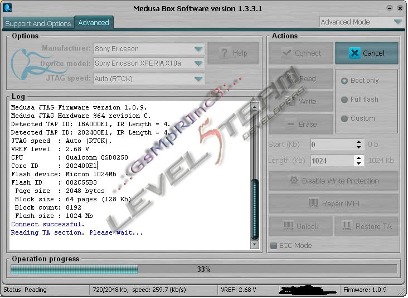Enable the ECC Mode checkbox
Screen dimensions: 408x298
click(274, 245)
